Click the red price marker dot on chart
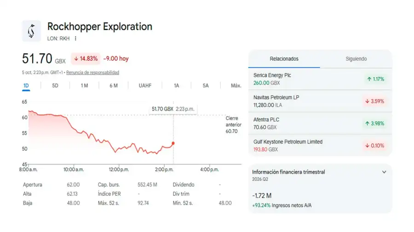The width and height of the screenshot is (414, 232). 173,143
